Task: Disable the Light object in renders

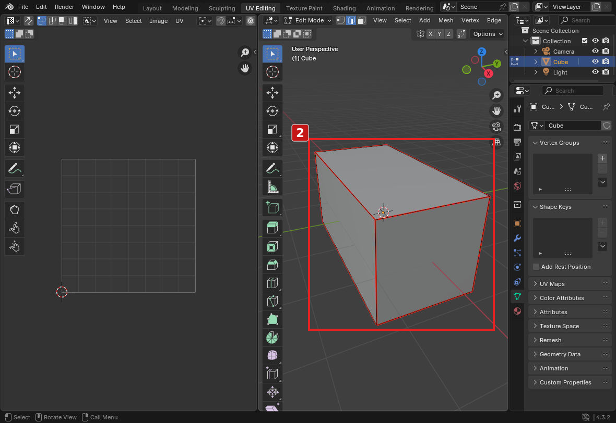Action: click(x=606, y=72)
